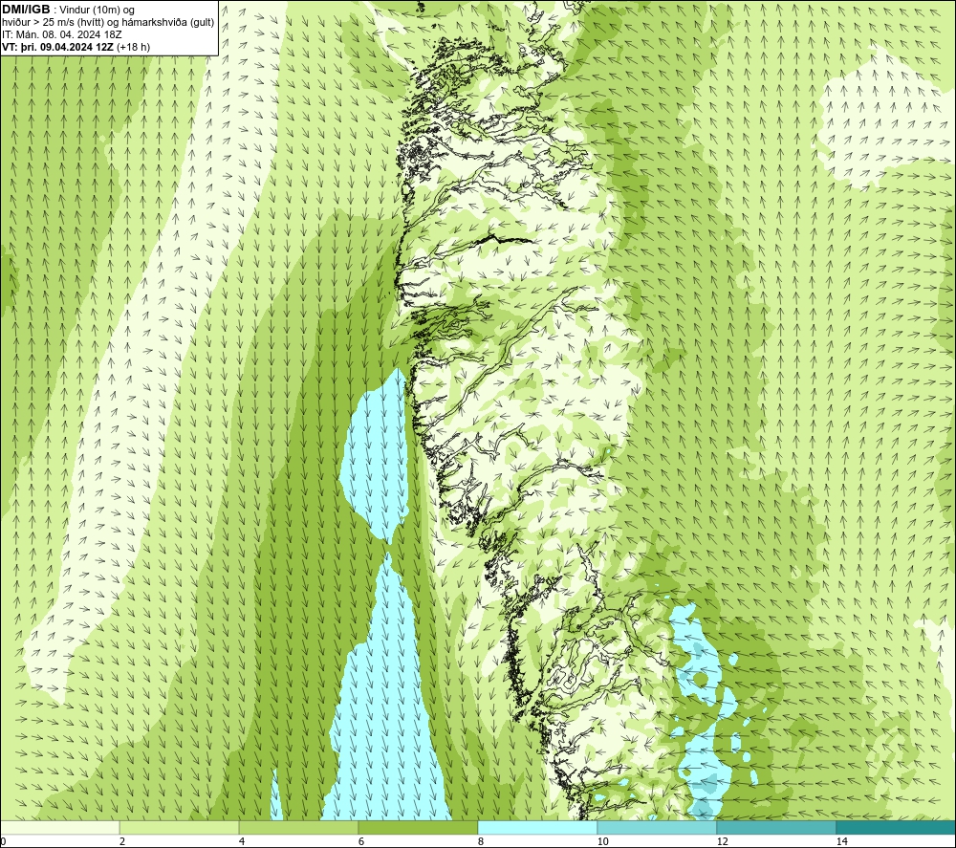Click the legend scale label '2'
This screenshot has width=956, height=848.
[x=122, y=841]
